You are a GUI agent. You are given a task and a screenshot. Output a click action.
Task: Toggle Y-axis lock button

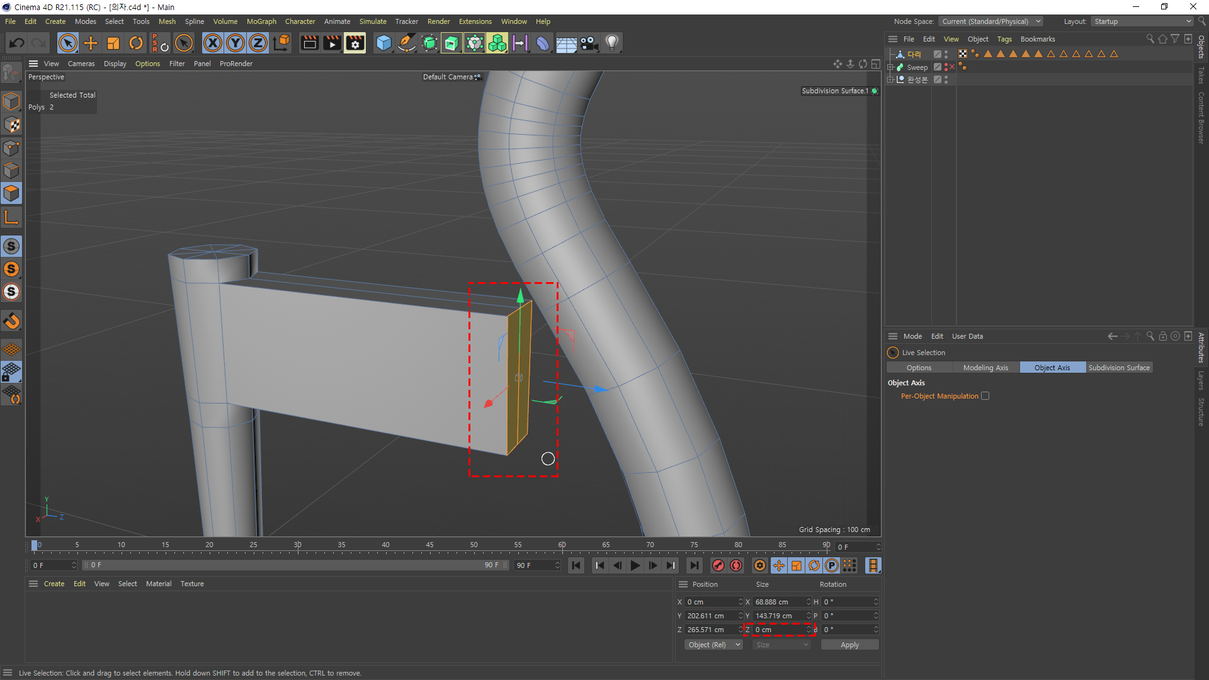[236, 43]
